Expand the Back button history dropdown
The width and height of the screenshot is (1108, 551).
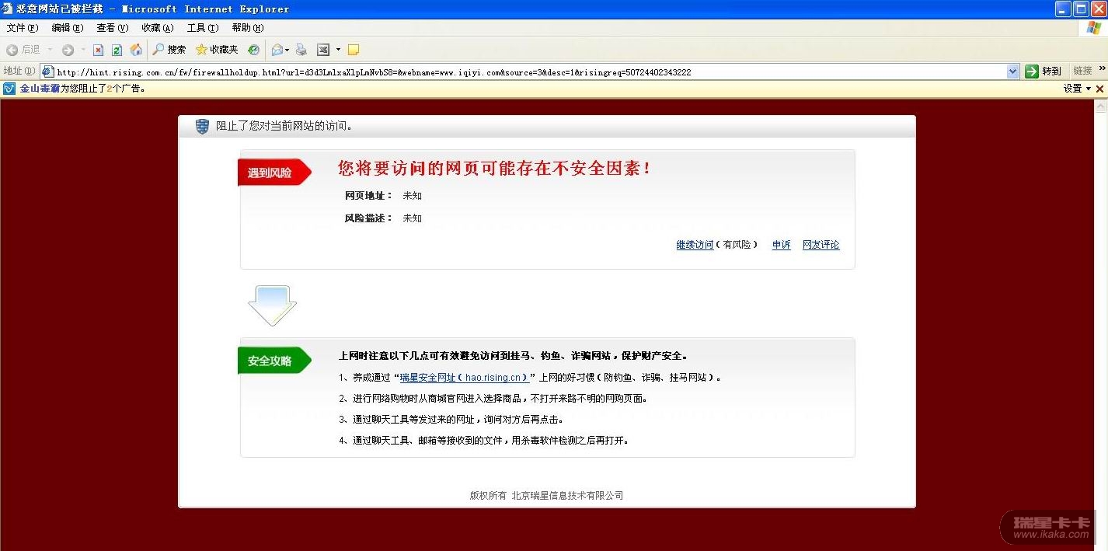[51, 50]
